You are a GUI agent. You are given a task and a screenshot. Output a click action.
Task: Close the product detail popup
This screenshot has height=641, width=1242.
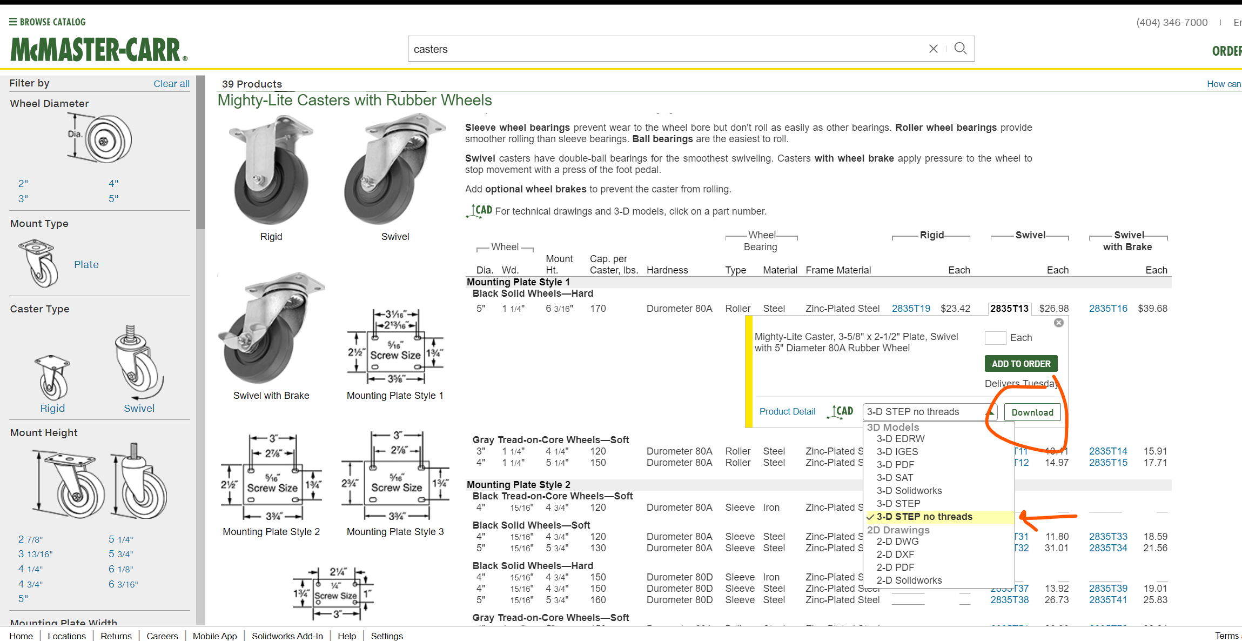point(1058,323)
